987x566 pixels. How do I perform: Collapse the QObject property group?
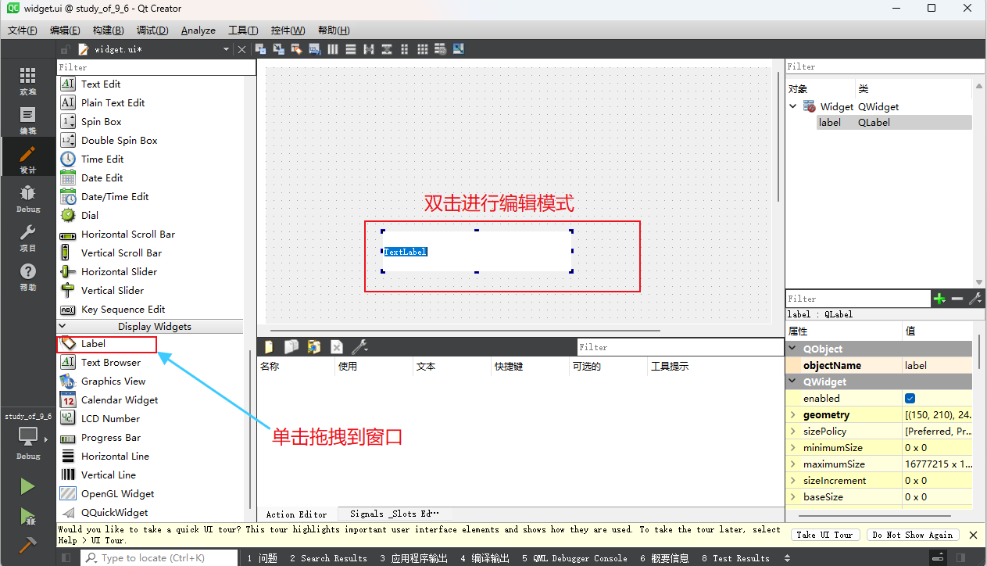(793, 349)
